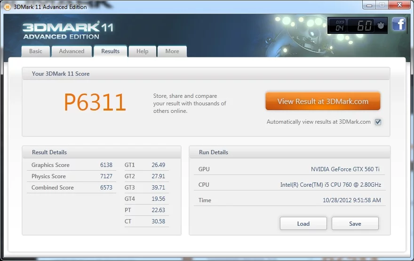Switch to the Basic tab

coord(36,51)
